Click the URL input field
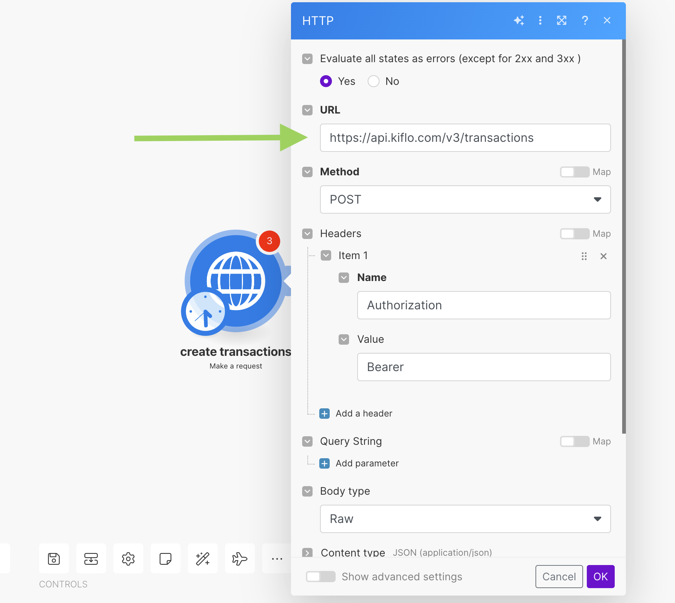 click(x=465, y=138)
